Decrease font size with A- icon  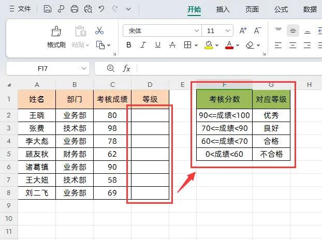point(258,31)
